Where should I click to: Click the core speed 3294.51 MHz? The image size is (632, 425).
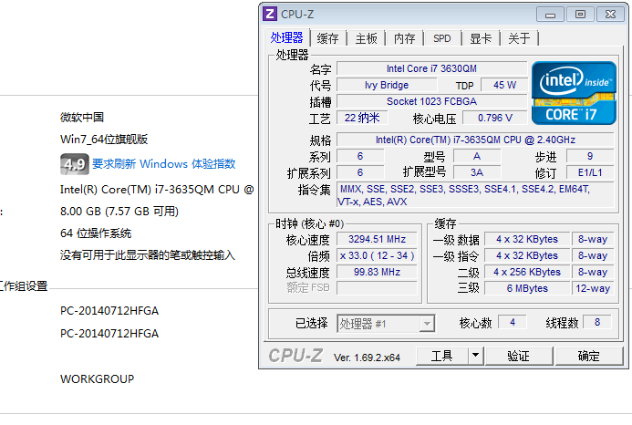click(377, 239)
